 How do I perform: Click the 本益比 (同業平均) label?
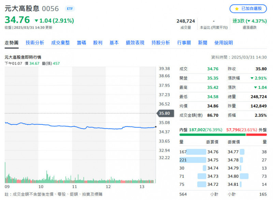coord(214,28)
